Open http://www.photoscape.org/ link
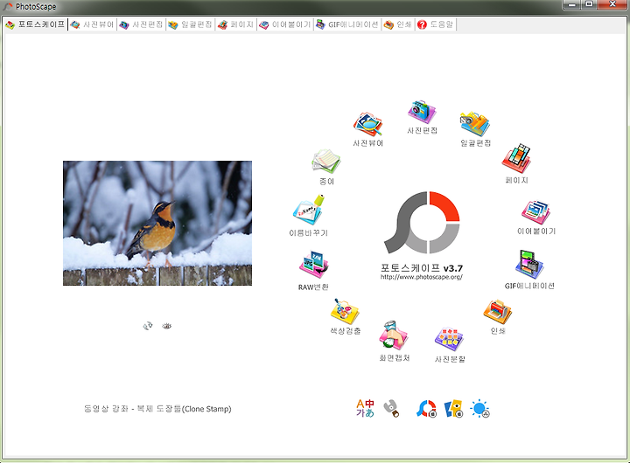Viewport: 630px width, 463px height. [422, 277]
